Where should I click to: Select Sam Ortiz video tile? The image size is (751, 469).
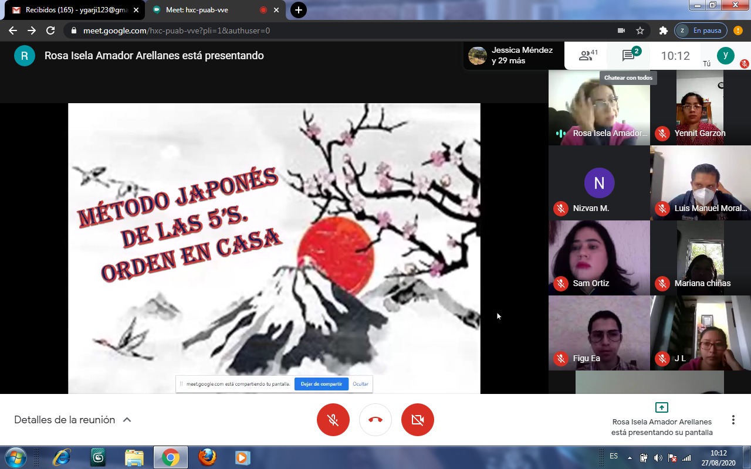coord(599,258)
